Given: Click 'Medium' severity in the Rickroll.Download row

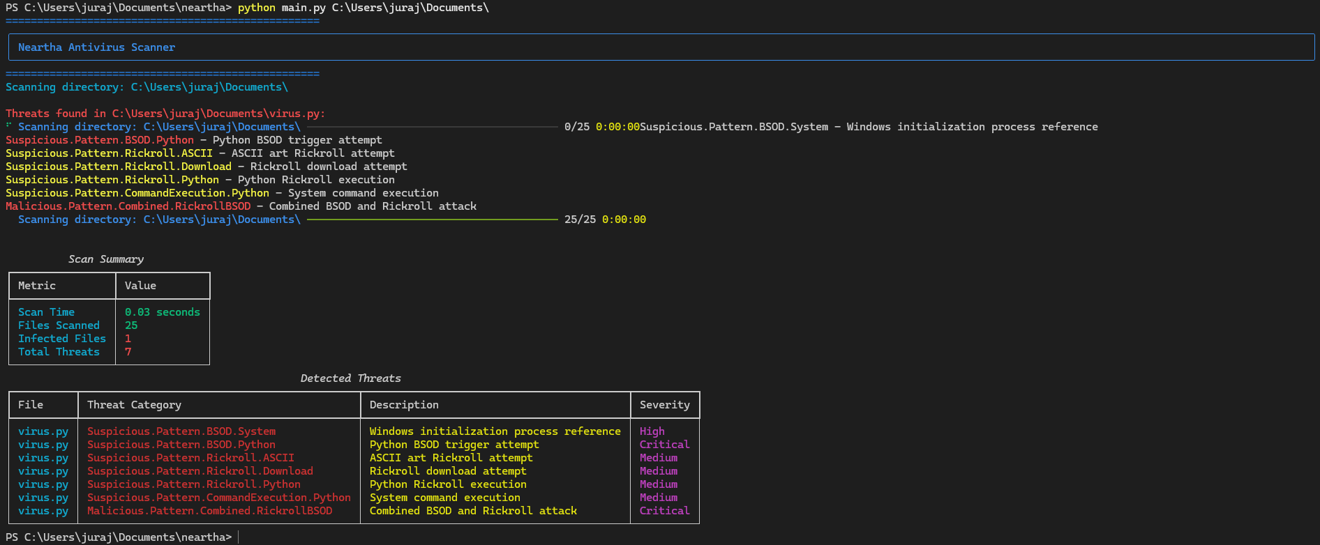Looking at the screenshot, I should tap(659, 471).
